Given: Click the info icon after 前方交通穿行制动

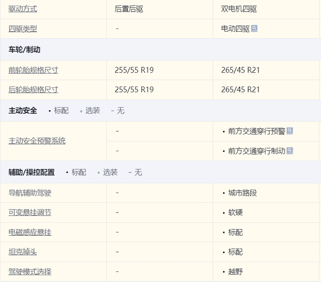Looking at the screenshot, I should tap(290, 151).
